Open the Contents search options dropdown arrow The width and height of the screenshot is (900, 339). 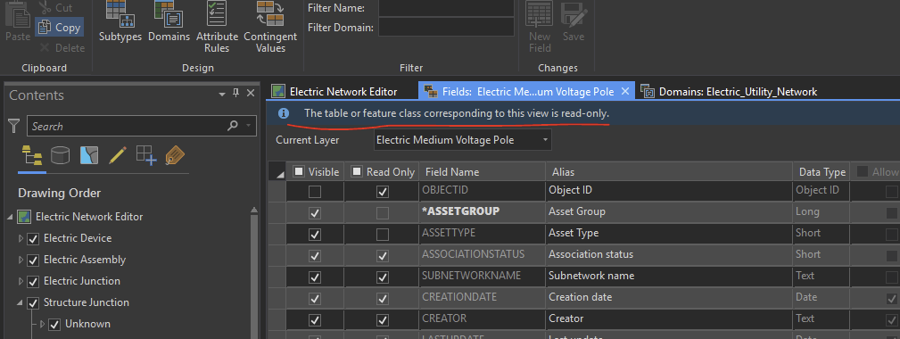[248, 126]
